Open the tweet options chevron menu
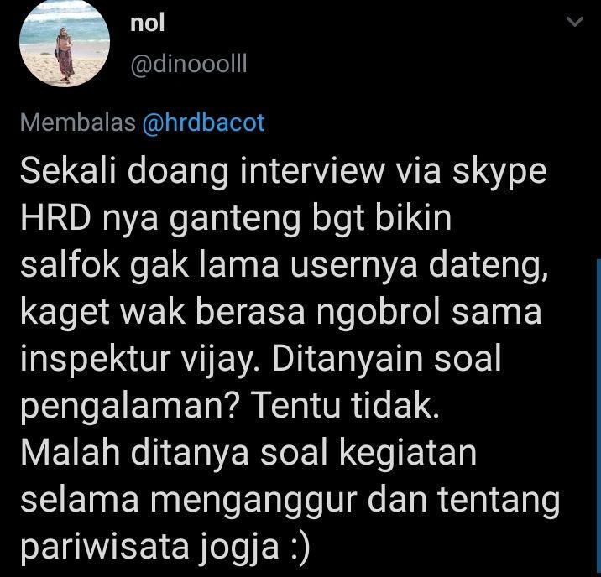 click(x=575, y=22)
